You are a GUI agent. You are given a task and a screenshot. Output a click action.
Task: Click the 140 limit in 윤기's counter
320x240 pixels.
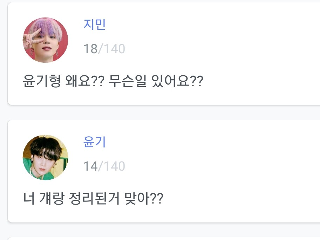click(x=113, y=166)
